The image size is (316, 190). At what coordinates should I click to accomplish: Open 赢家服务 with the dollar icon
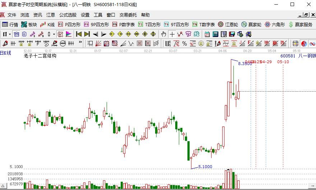[300, 24]
